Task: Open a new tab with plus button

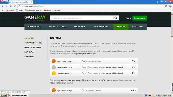Action: pyautogui.click(x=35, y=2)
